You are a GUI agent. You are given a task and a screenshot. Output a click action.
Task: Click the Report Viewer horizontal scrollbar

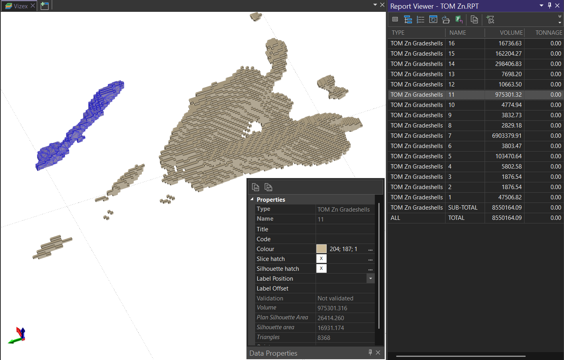pos(461,356)
